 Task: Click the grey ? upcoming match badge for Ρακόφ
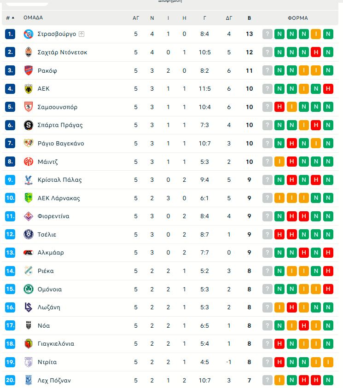tap(267, 70)
